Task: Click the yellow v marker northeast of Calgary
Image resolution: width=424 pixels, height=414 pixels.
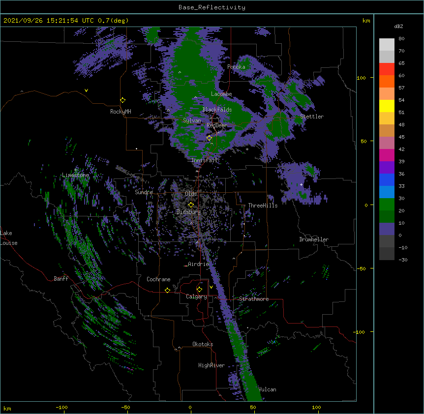Action: tap(211, 287)
